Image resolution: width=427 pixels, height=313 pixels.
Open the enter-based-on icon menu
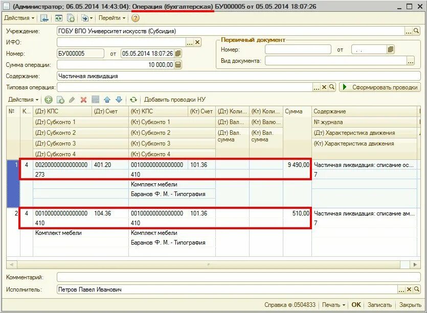[87, 18]
